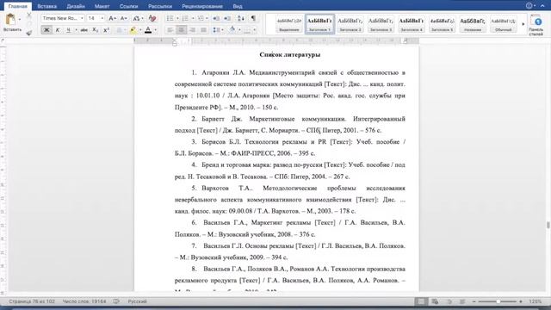This screenshot has height=310, width=551.
Task: Decrease font size with A- icon
Action: point(123,18)
